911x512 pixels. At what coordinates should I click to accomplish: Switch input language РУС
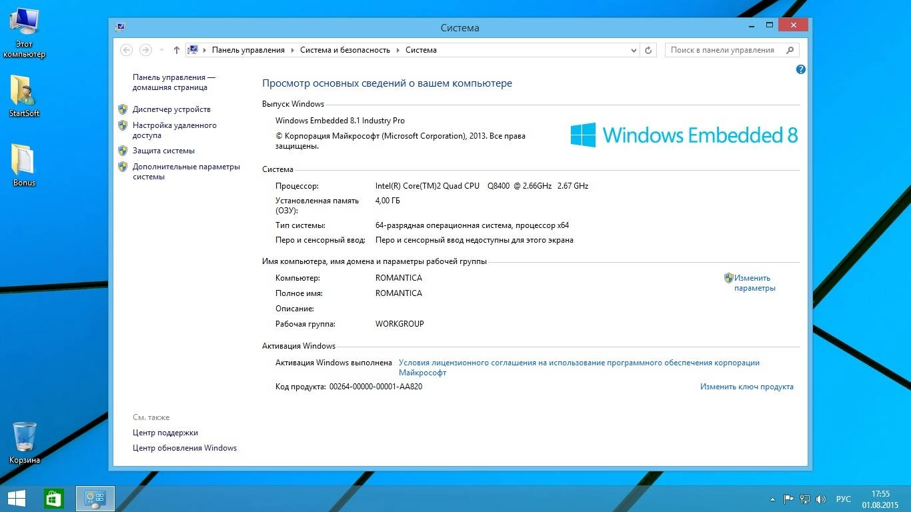[x=844, y=499]
